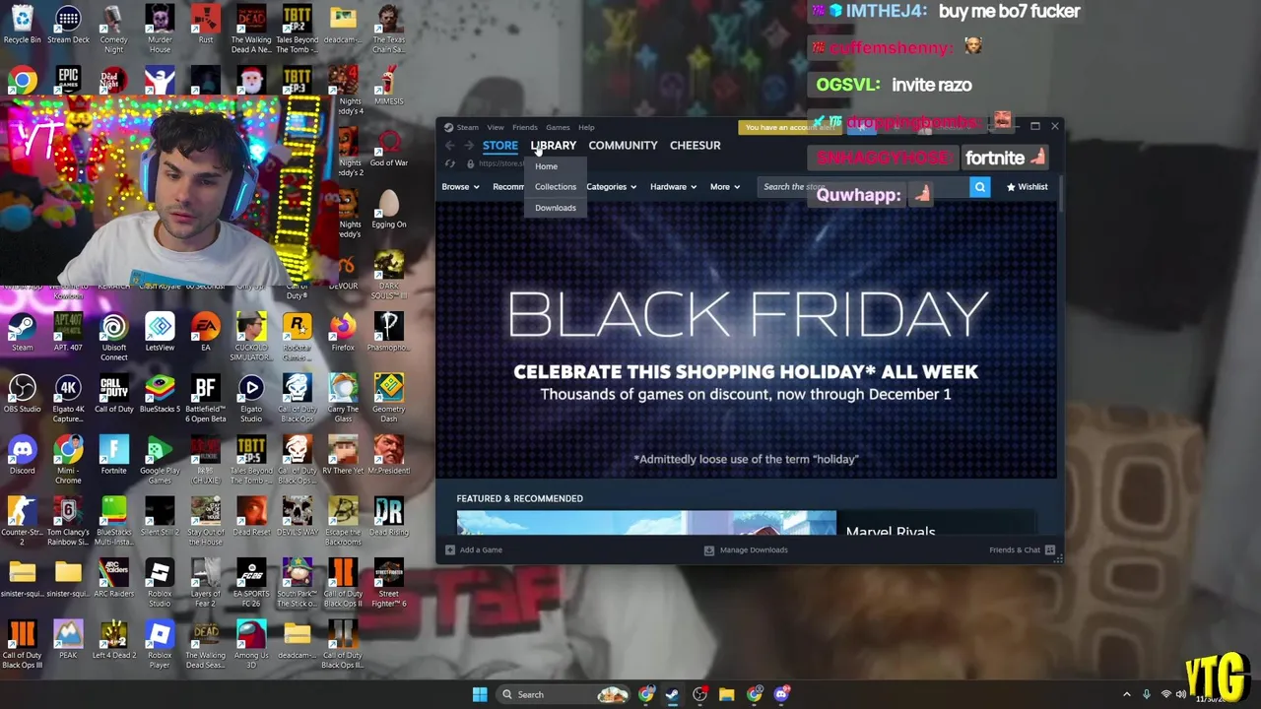Open the LetsView desktop icon
This screenshot has height=709, width=1261.
pyautogui.click(x=160, y=332)
